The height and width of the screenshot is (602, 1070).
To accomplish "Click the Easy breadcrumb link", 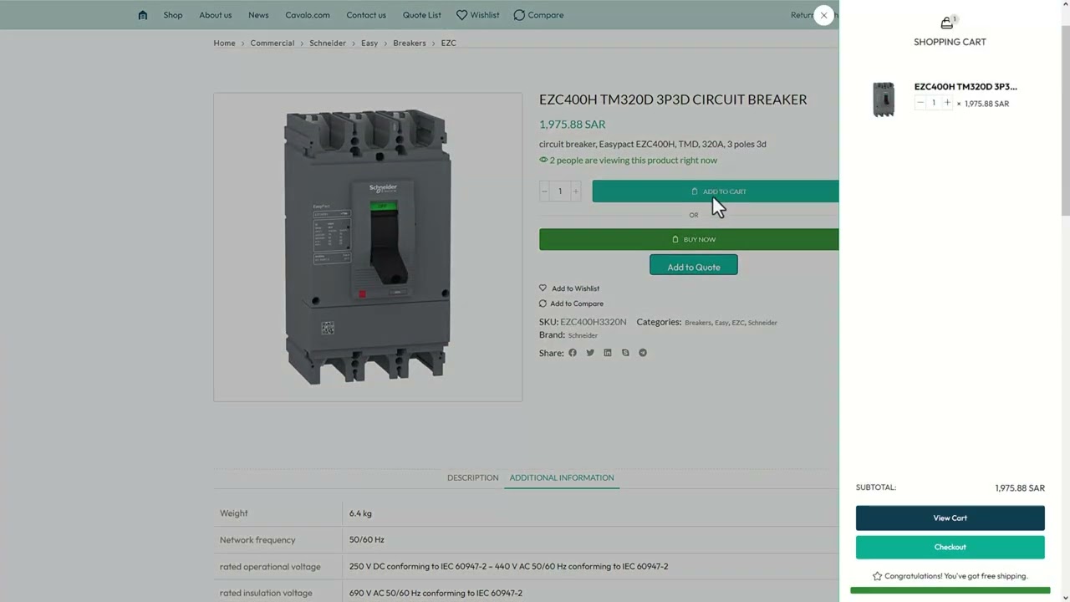I will [369, 43].
